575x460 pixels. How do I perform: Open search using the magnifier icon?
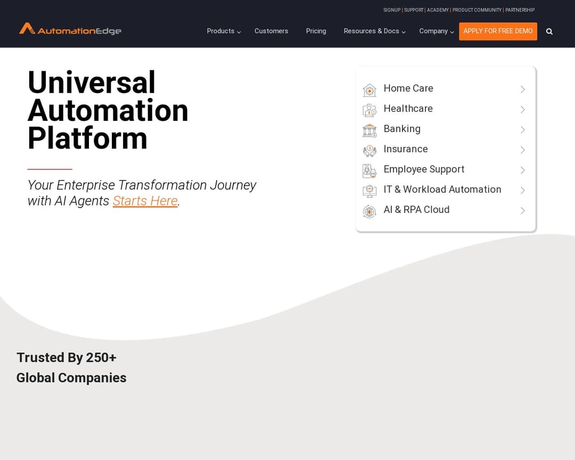(549, 31)
